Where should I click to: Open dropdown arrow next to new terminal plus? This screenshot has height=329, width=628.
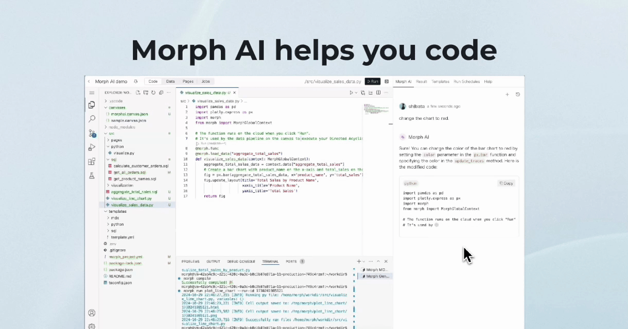pyautogui.click(x=364, y=261)
